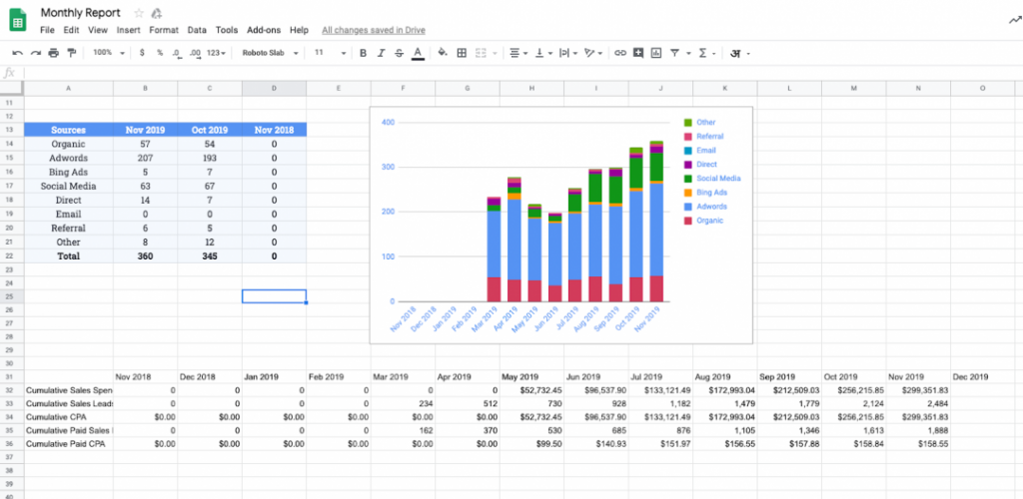Screen dimensions: 1023x499
Task: Open the Format menu
Action: click(x=164, y=30)
